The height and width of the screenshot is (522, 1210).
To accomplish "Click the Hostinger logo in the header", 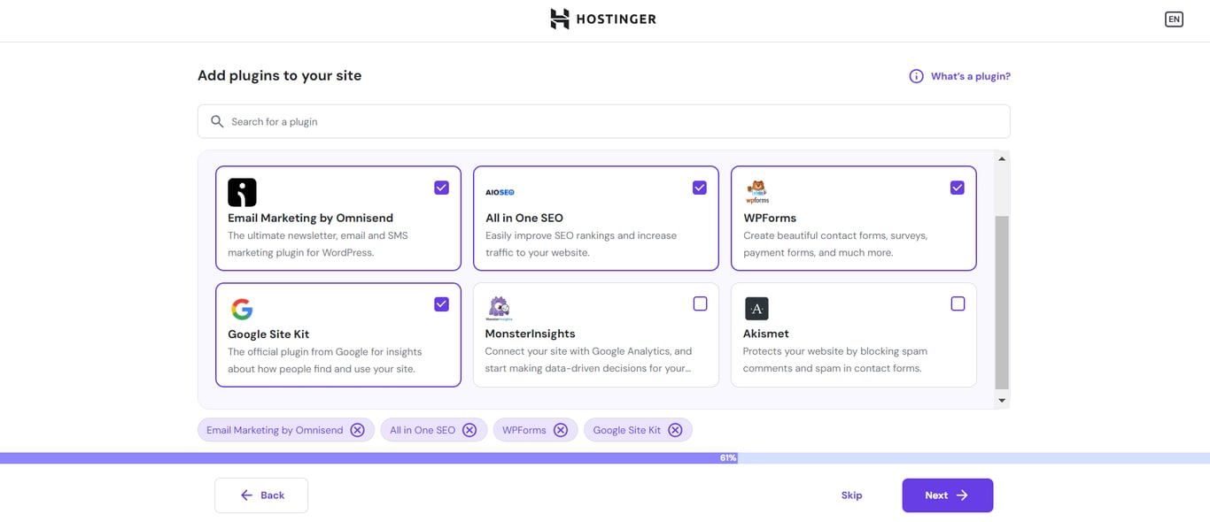I will [x=603, y=19].
